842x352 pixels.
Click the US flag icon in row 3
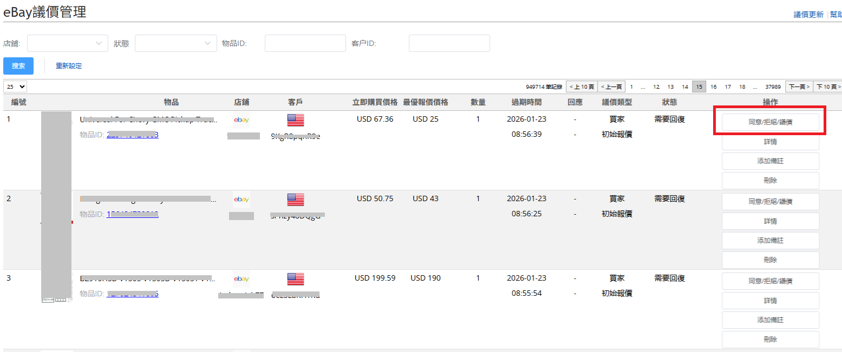[296, 279]
